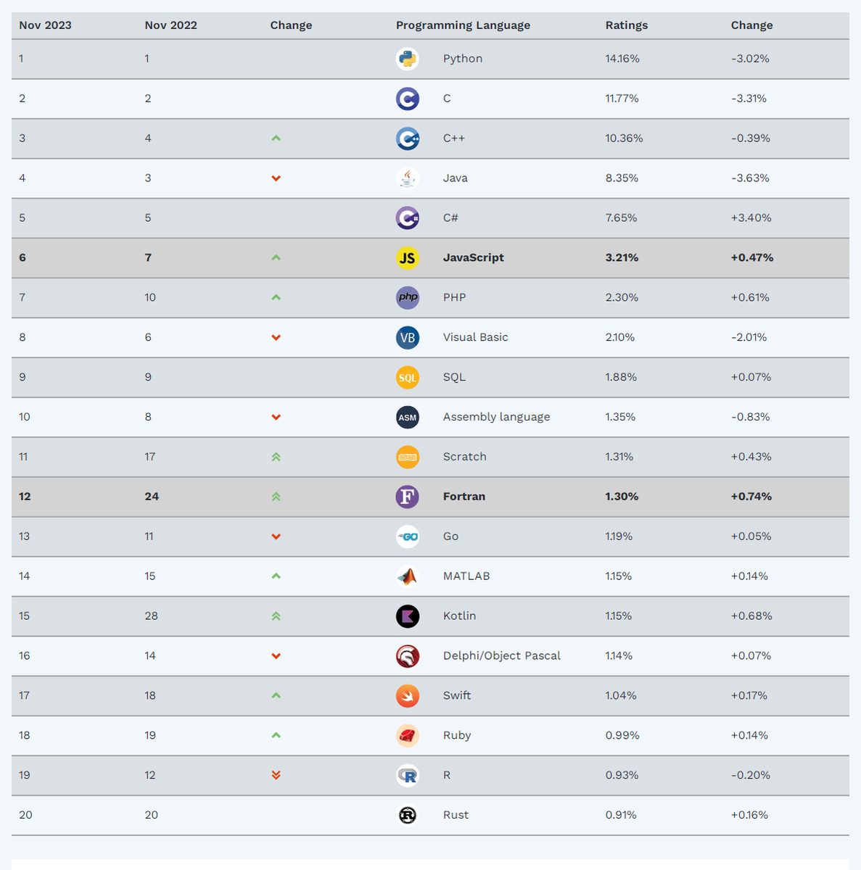Click the JavaScript JS logo icon
Screen dimensions: 861x870
pos(408,257)
